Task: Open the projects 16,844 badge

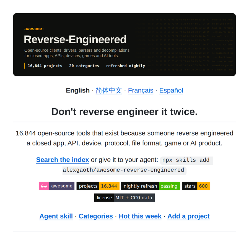Action: point(98,186)
